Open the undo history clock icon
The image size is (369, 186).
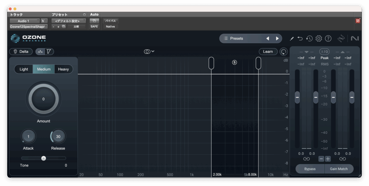pos(309,38)
